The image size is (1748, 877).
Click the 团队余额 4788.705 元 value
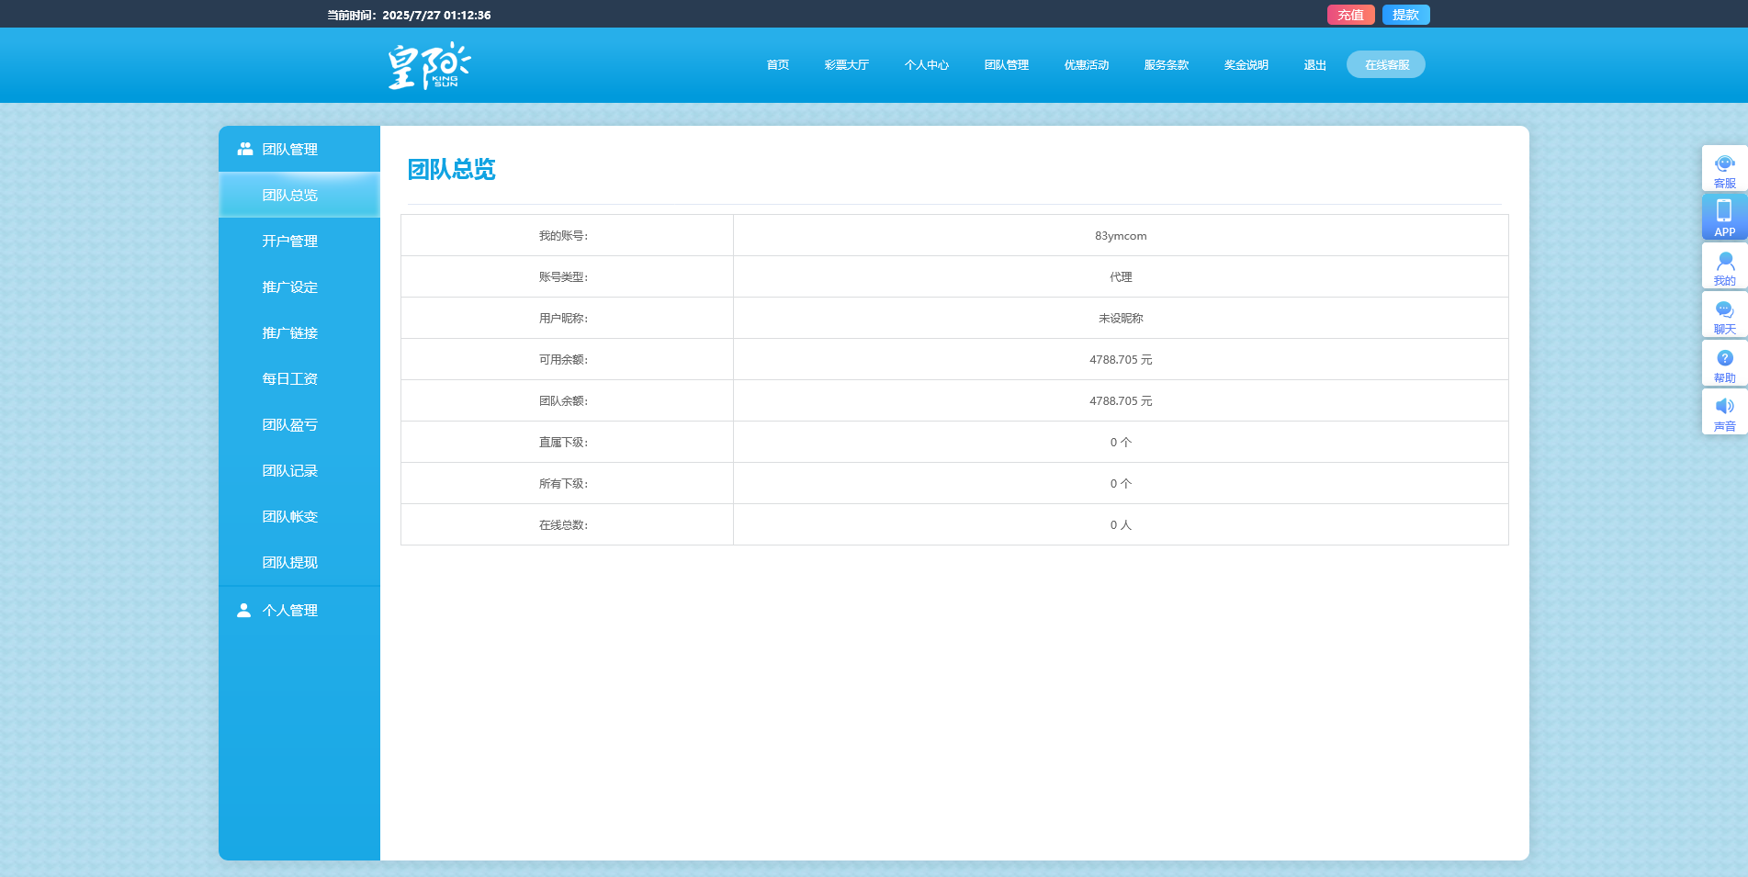click(x=1121, y=401)
